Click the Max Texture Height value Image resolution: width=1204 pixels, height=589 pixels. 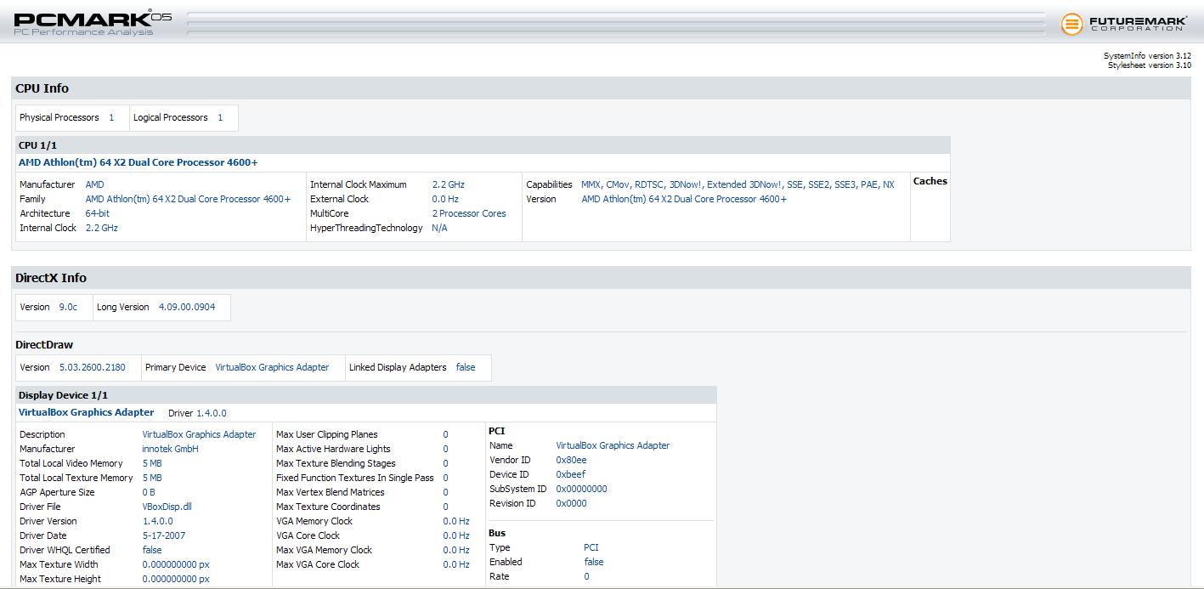[x=176, y=579]
